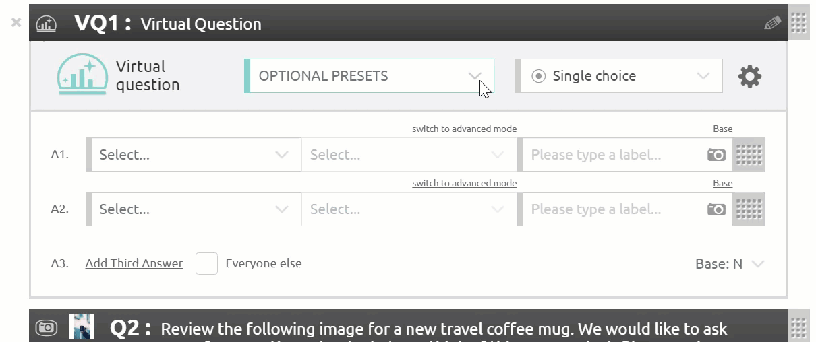Click the grid drag handle in VQ1 header
Image resolution: width=816 pixels, height=342 pixels.
coord(798,23)
